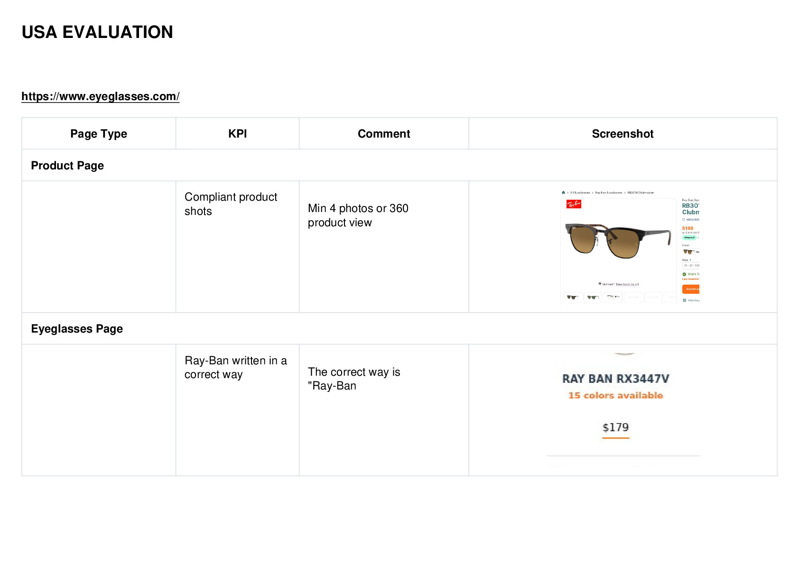Click the correct way is Ray-Ban comment
The height and width of the screenshot is (565, 799).
point(384,410)
